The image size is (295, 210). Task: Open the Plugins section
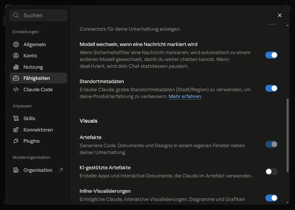pos(38,141)
